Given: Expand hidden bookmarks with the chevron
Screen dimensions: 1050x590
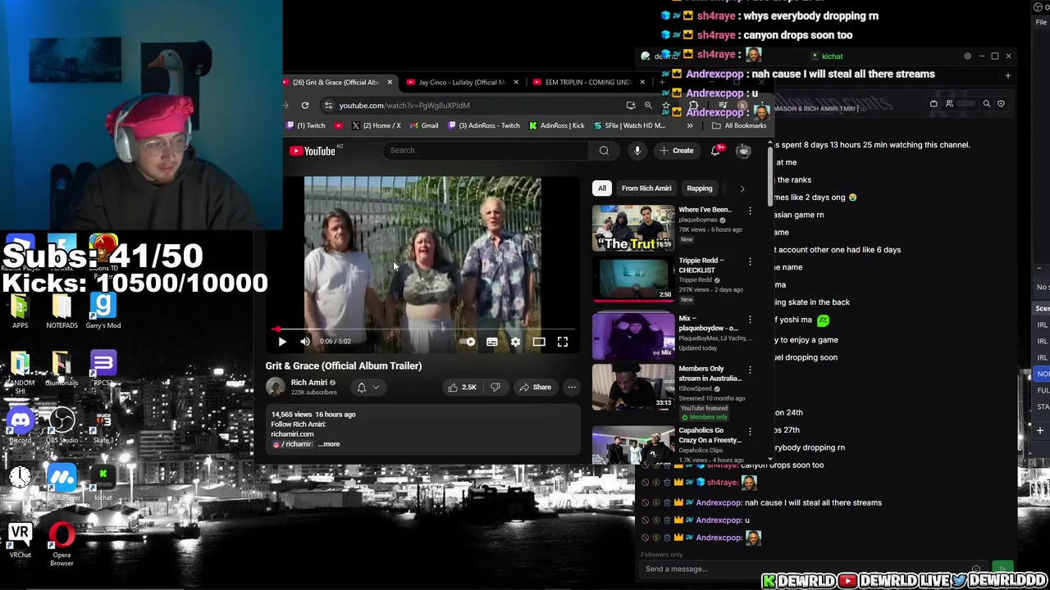Looking at the screenshot, I should [690, 125].
